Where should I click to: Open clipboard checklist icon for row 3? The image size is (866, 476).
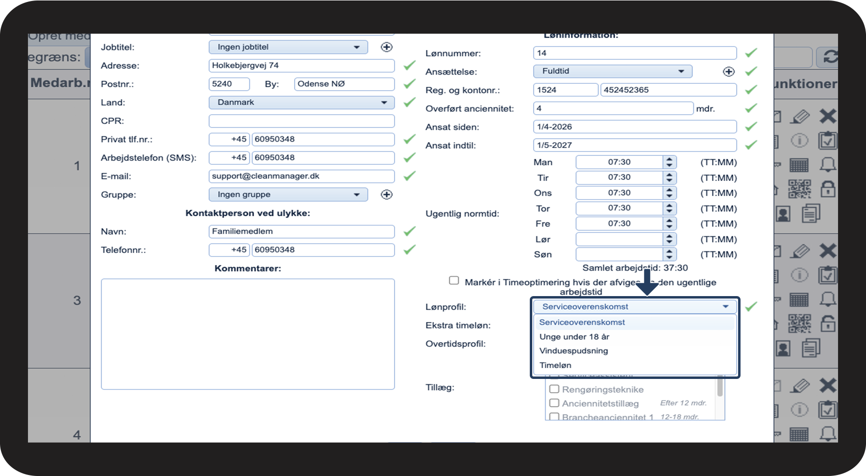coord(828,275)
